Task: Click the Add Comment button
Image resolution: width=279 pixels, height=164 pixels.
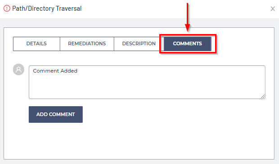Action: pyautogui.click(x=56, y=114)
